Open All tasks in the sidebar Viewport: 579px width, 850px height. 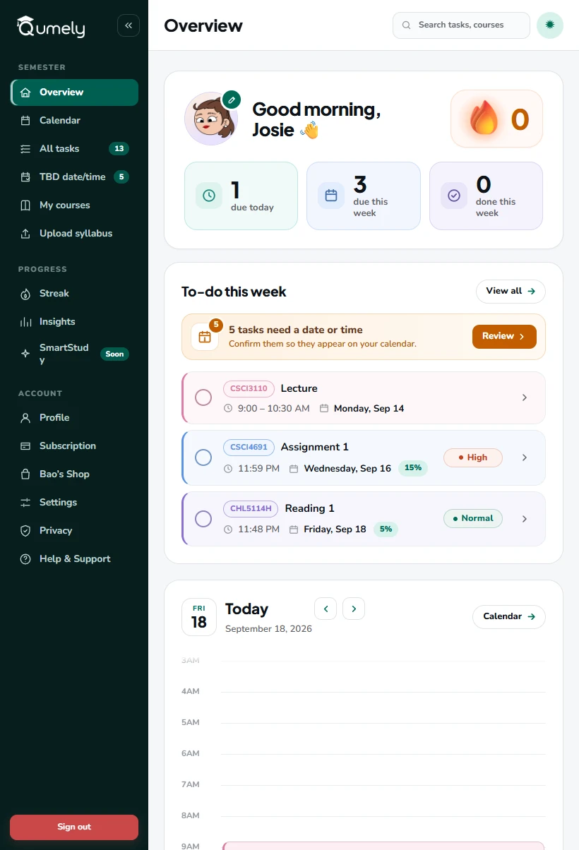(x=75, y=149)
